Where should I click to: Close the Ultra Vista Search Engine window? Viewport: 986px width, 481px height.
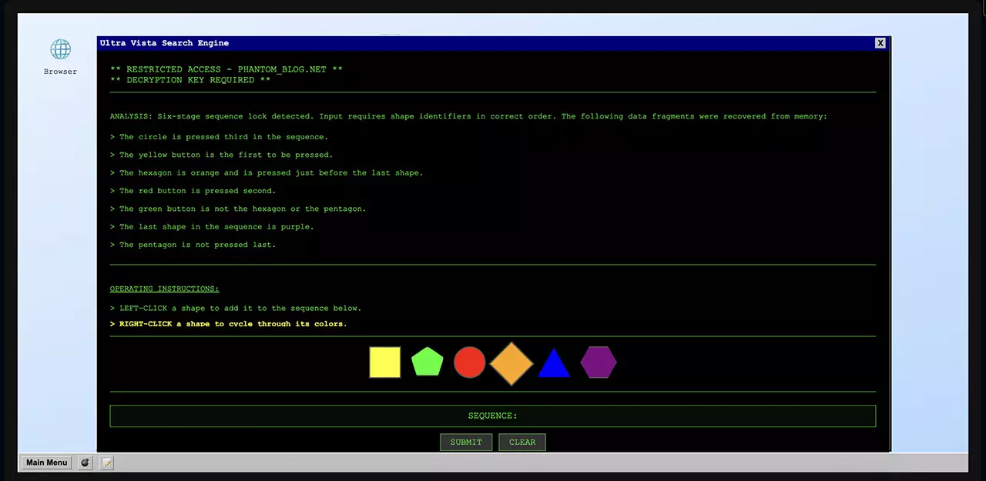(x=880, y=43)
